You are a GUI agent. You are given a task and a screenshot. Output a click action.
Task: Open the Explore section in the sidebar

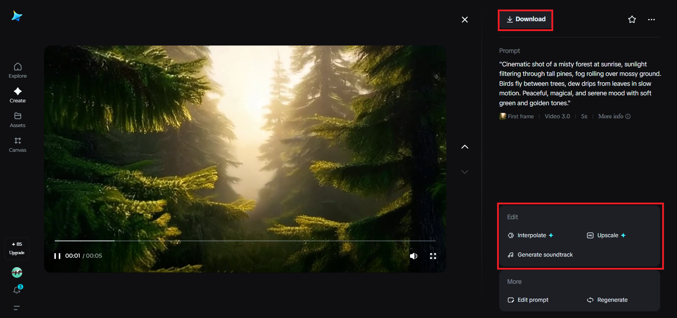point(17,70)
